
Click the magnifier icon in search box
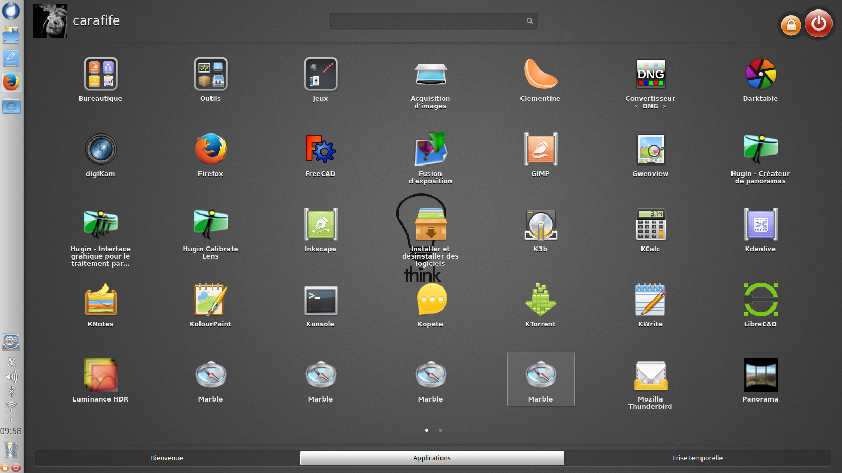(530, 21)
